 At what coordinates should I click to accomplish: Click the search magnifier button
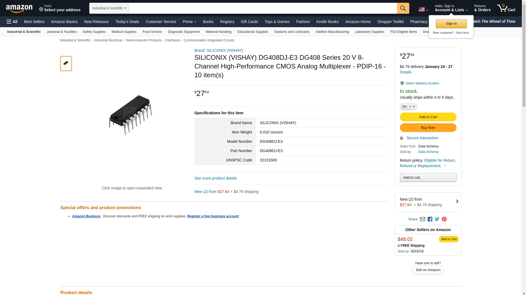(x=403, y=8)
